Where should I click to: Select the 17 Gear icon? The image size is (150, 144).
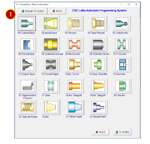51,86
